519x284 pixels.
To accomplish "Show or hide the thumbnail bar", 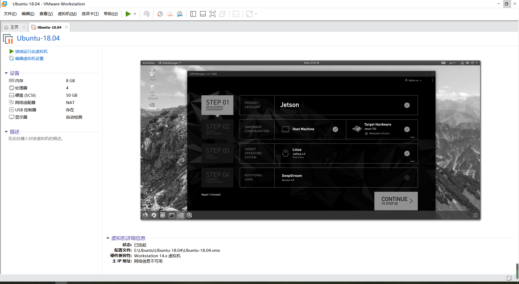I will tap(203, 14).
